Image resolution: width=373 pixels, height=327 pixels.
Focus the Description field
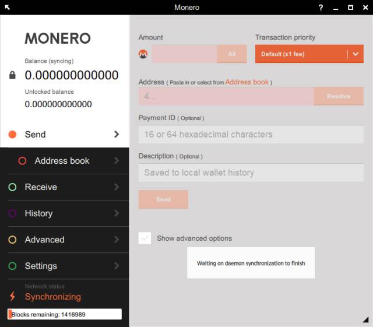point(251,173)
